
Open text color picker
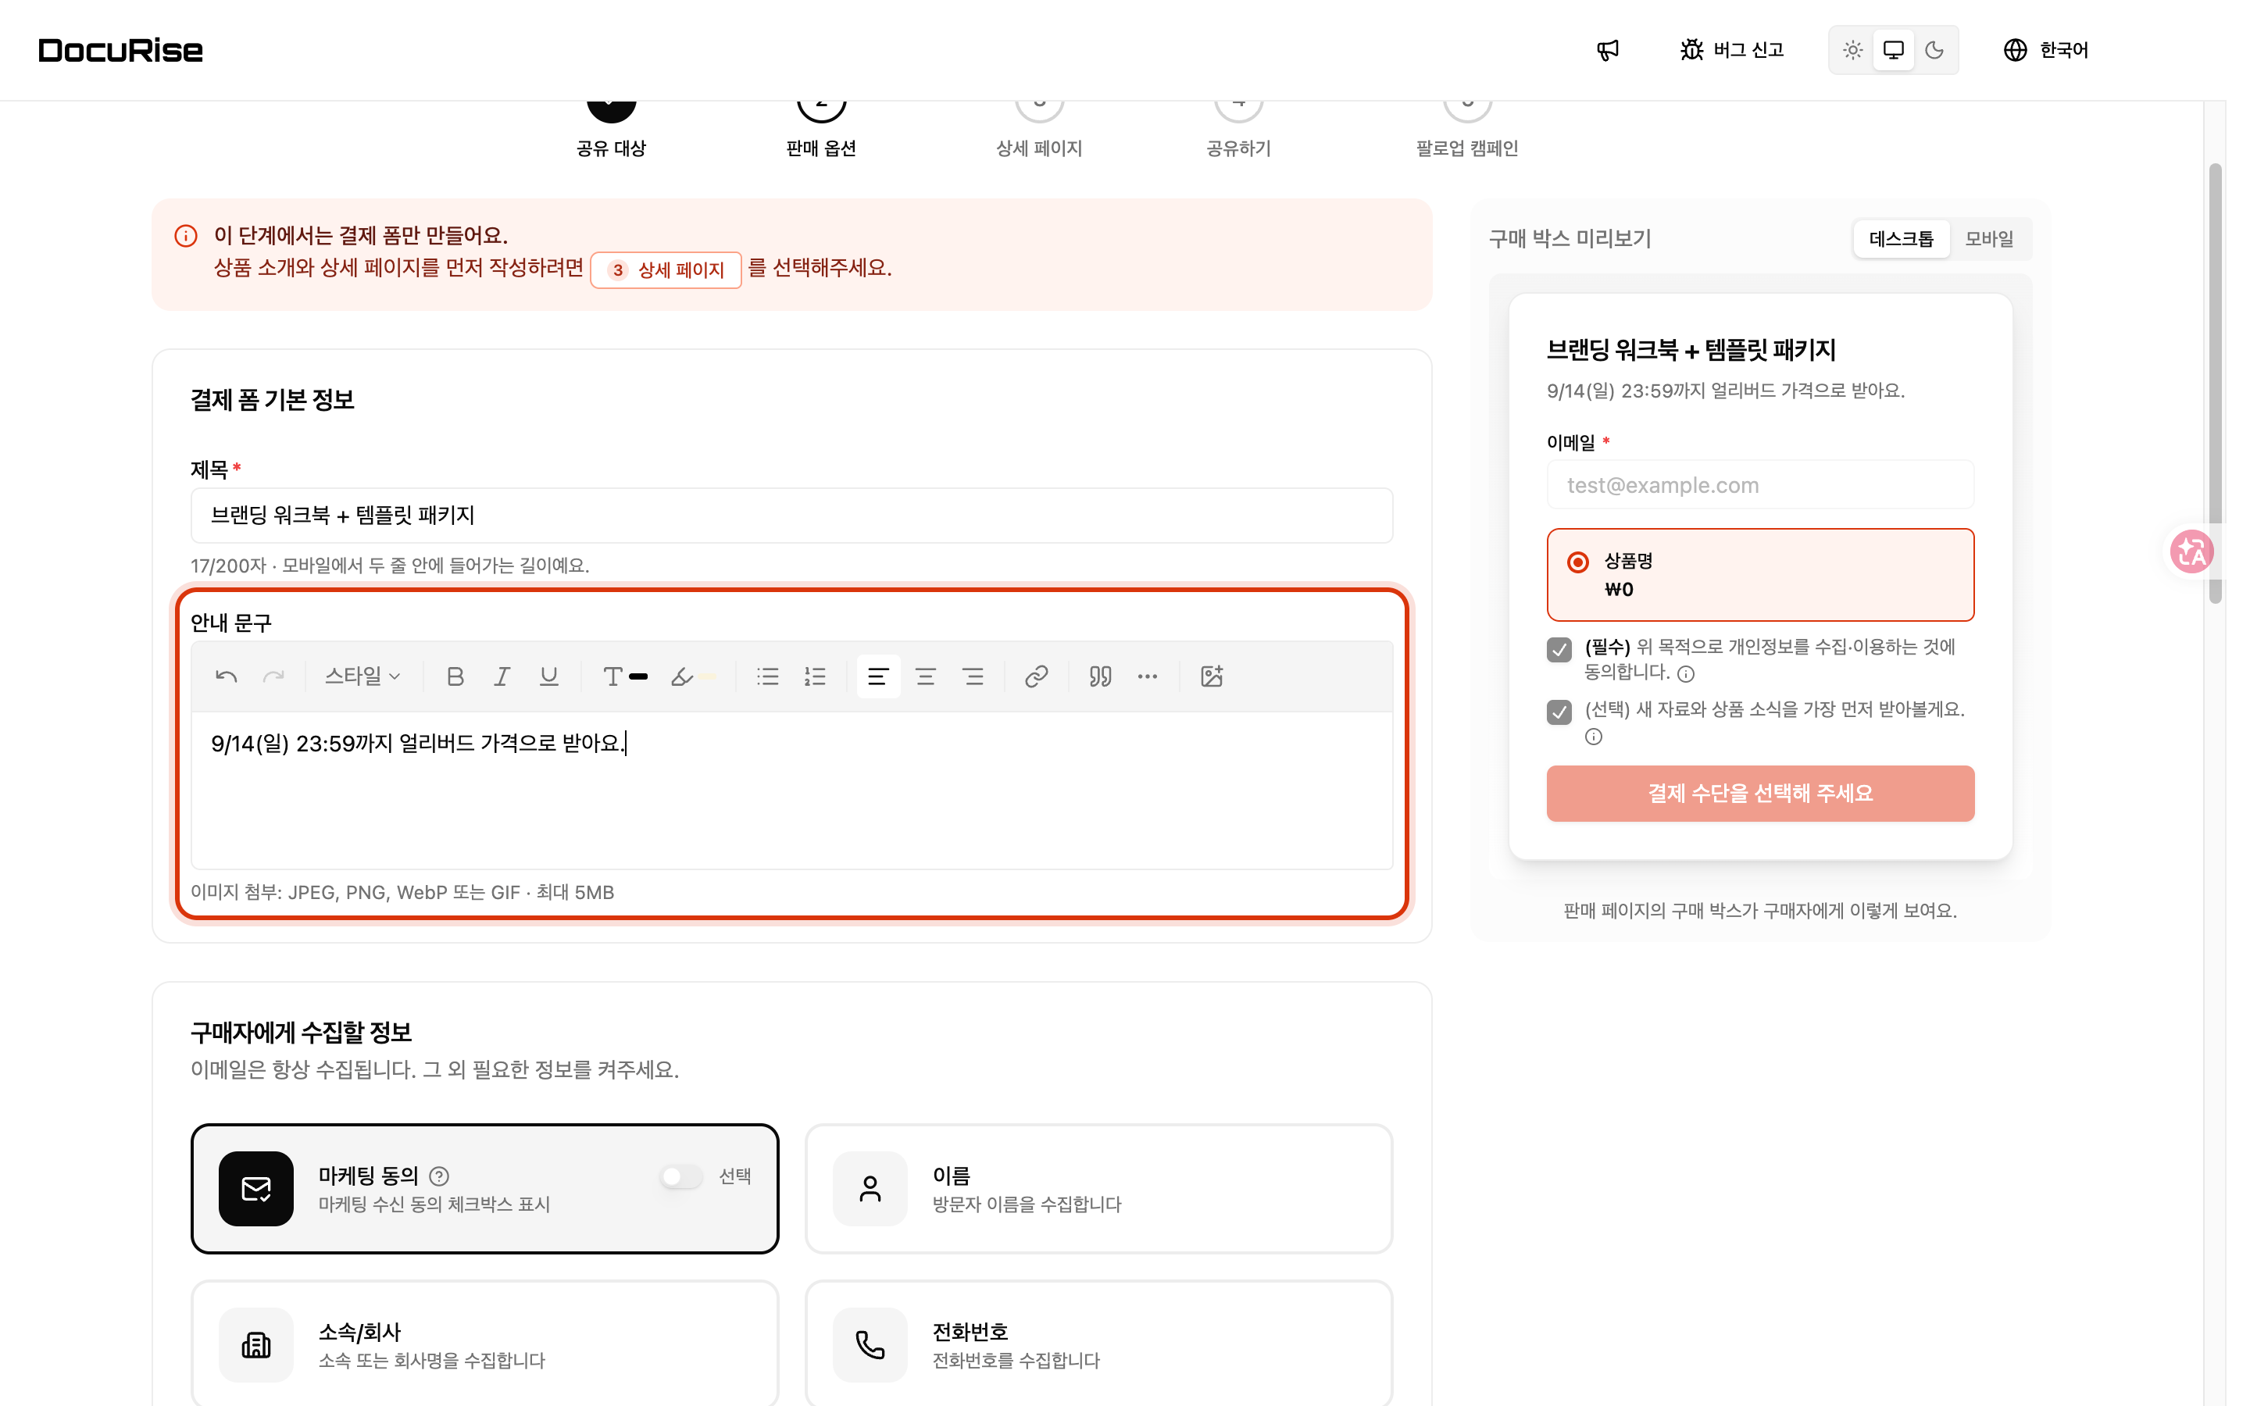(x=625, y=676)
